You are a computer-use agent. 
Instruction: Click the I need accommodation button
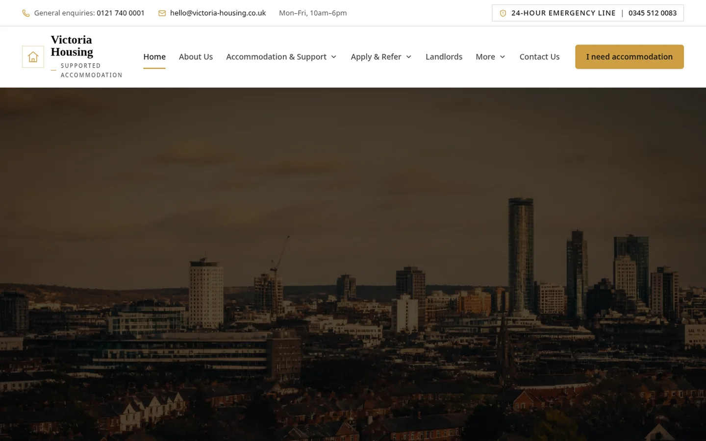point(630,57)
